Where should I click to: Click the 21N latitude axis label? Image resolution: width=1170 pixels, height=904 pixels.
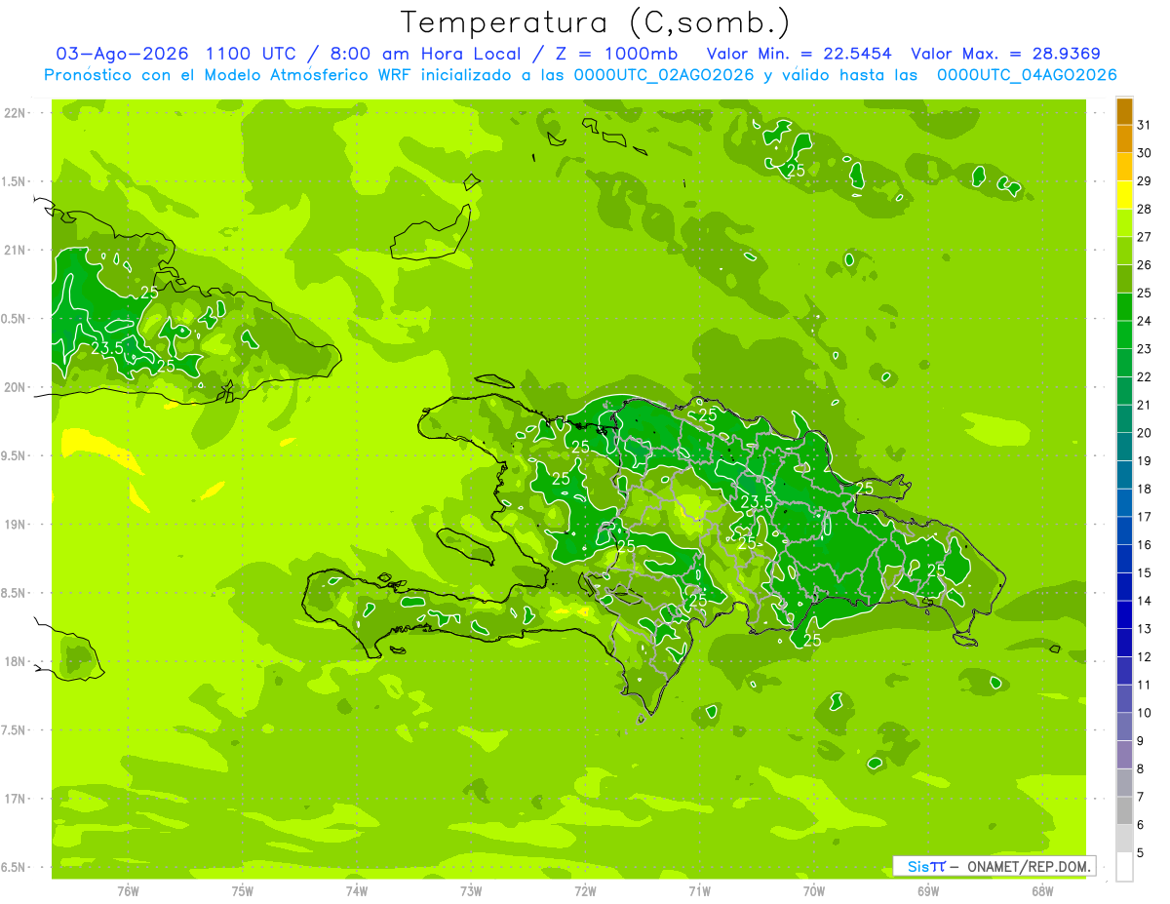[17, 251]
